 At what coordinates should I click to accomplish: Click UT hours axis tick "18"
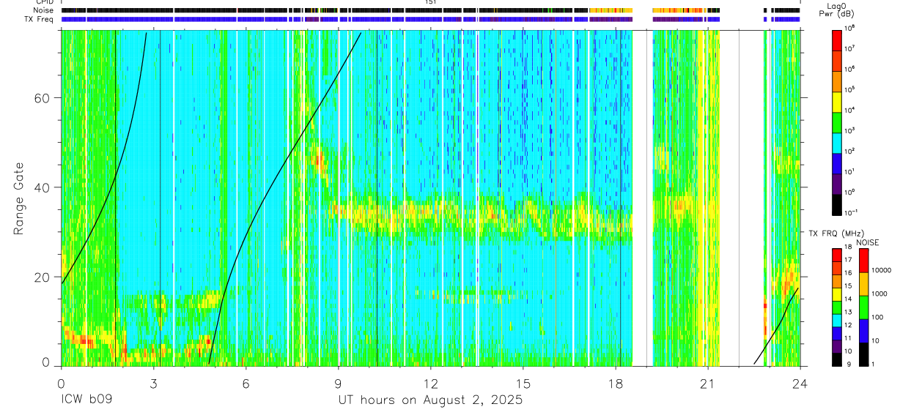[616, 383]
